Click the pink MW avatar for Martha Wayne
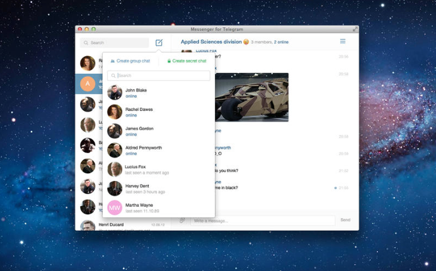The image size is (436, 271). coord(115,207)
